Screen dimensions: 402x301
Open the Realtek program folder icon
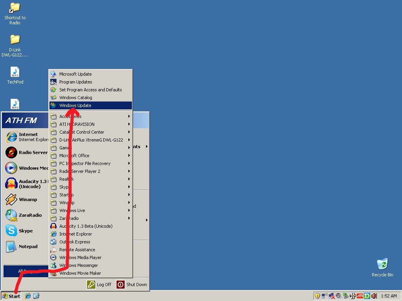pyautogui.click(x=53, y=179)
